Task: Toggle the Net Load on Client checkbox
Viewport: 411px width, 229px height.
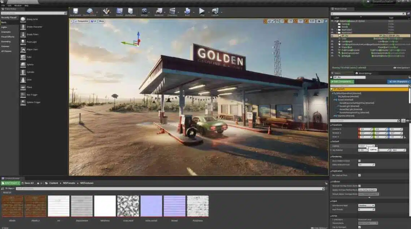Action: coord(359,175)
